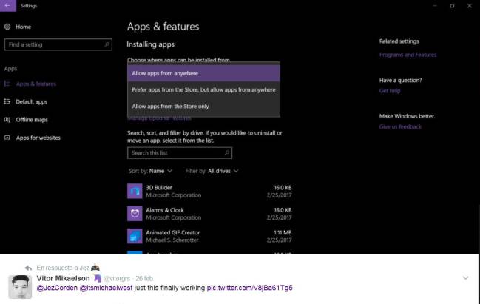Viewport: 480px width, 304px height.
Task: Click the @JezCorden mention
Action: (57, 288)
